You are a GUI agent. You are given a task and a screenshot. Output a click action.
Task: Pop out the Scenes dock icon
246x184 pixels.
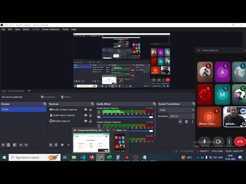click(x=45, y=104)
